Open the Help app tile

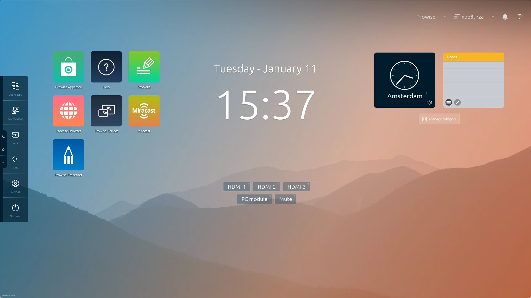coord(106,67)
